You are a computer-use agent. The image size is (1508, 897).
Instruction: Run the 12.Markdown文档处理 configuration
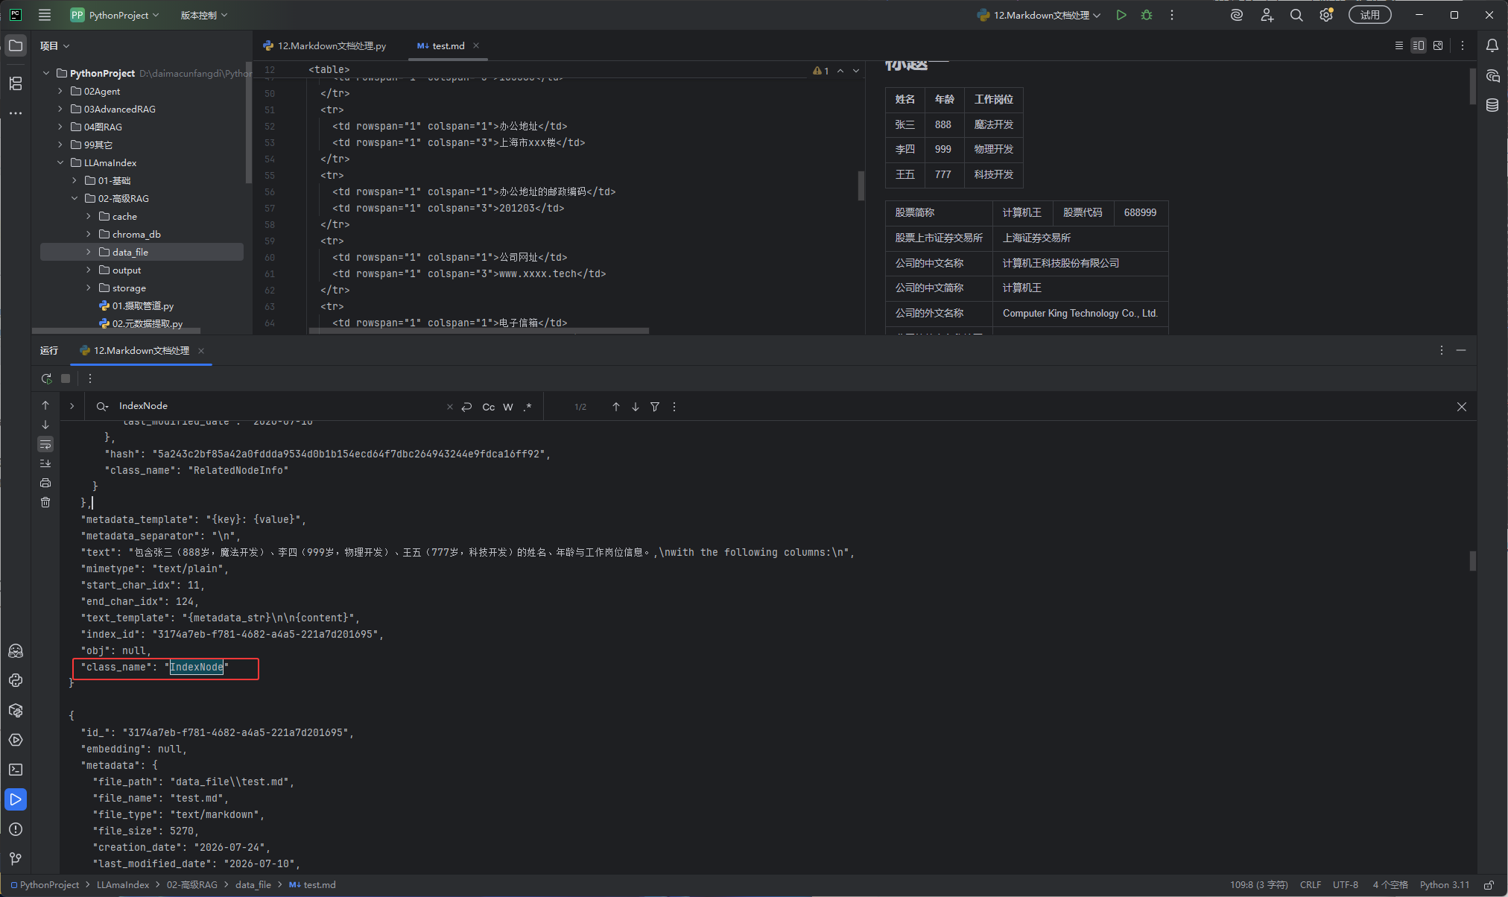coord(1121,15)
